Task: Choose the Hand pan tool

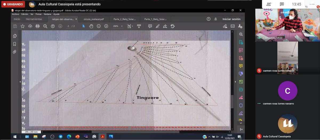Action: 91,26
